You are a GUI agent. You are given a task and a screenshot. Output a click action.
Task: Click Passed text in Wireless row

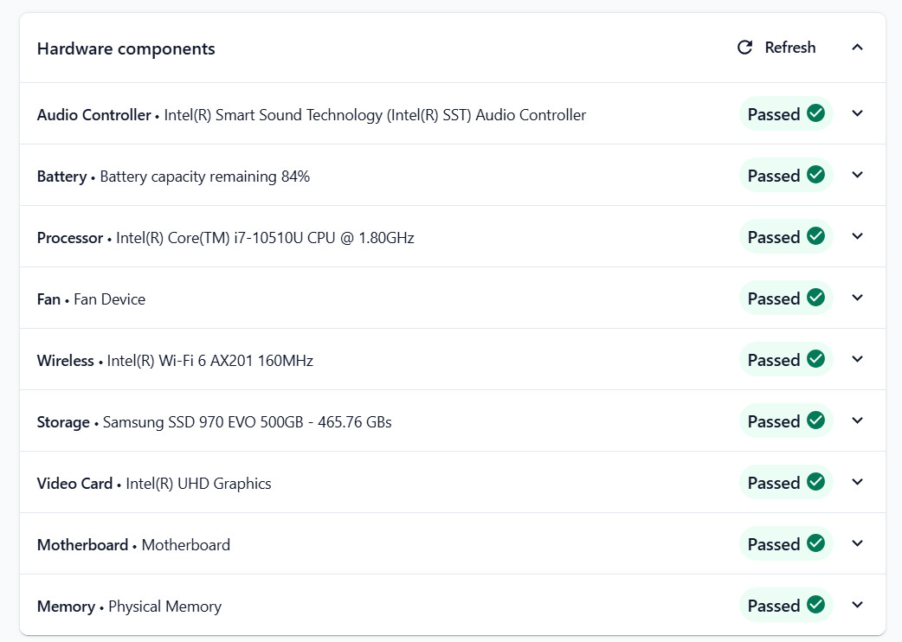pyautogui.click(x=774, y=361)
